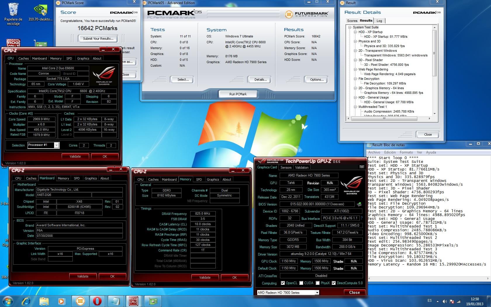Collapse the System Test Suite tree node

click(x=350, y=27)
